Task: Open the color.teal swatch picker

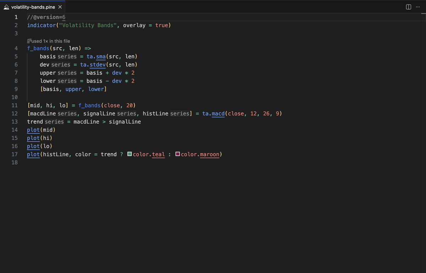Action: 130,154
